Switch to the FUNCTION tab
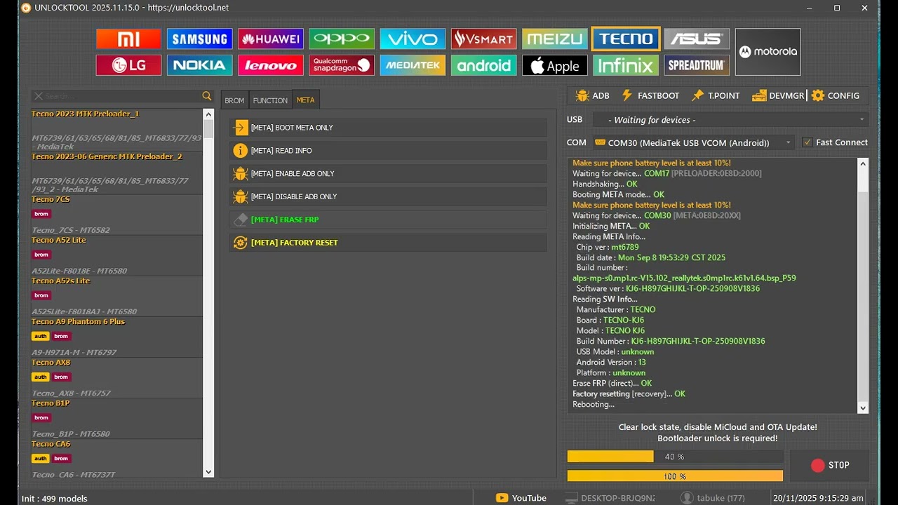 click(270, 100)
